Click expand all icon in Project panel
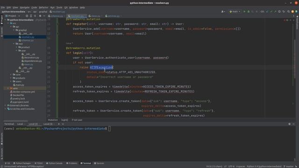The image size is (299, 168). [31, 16]
